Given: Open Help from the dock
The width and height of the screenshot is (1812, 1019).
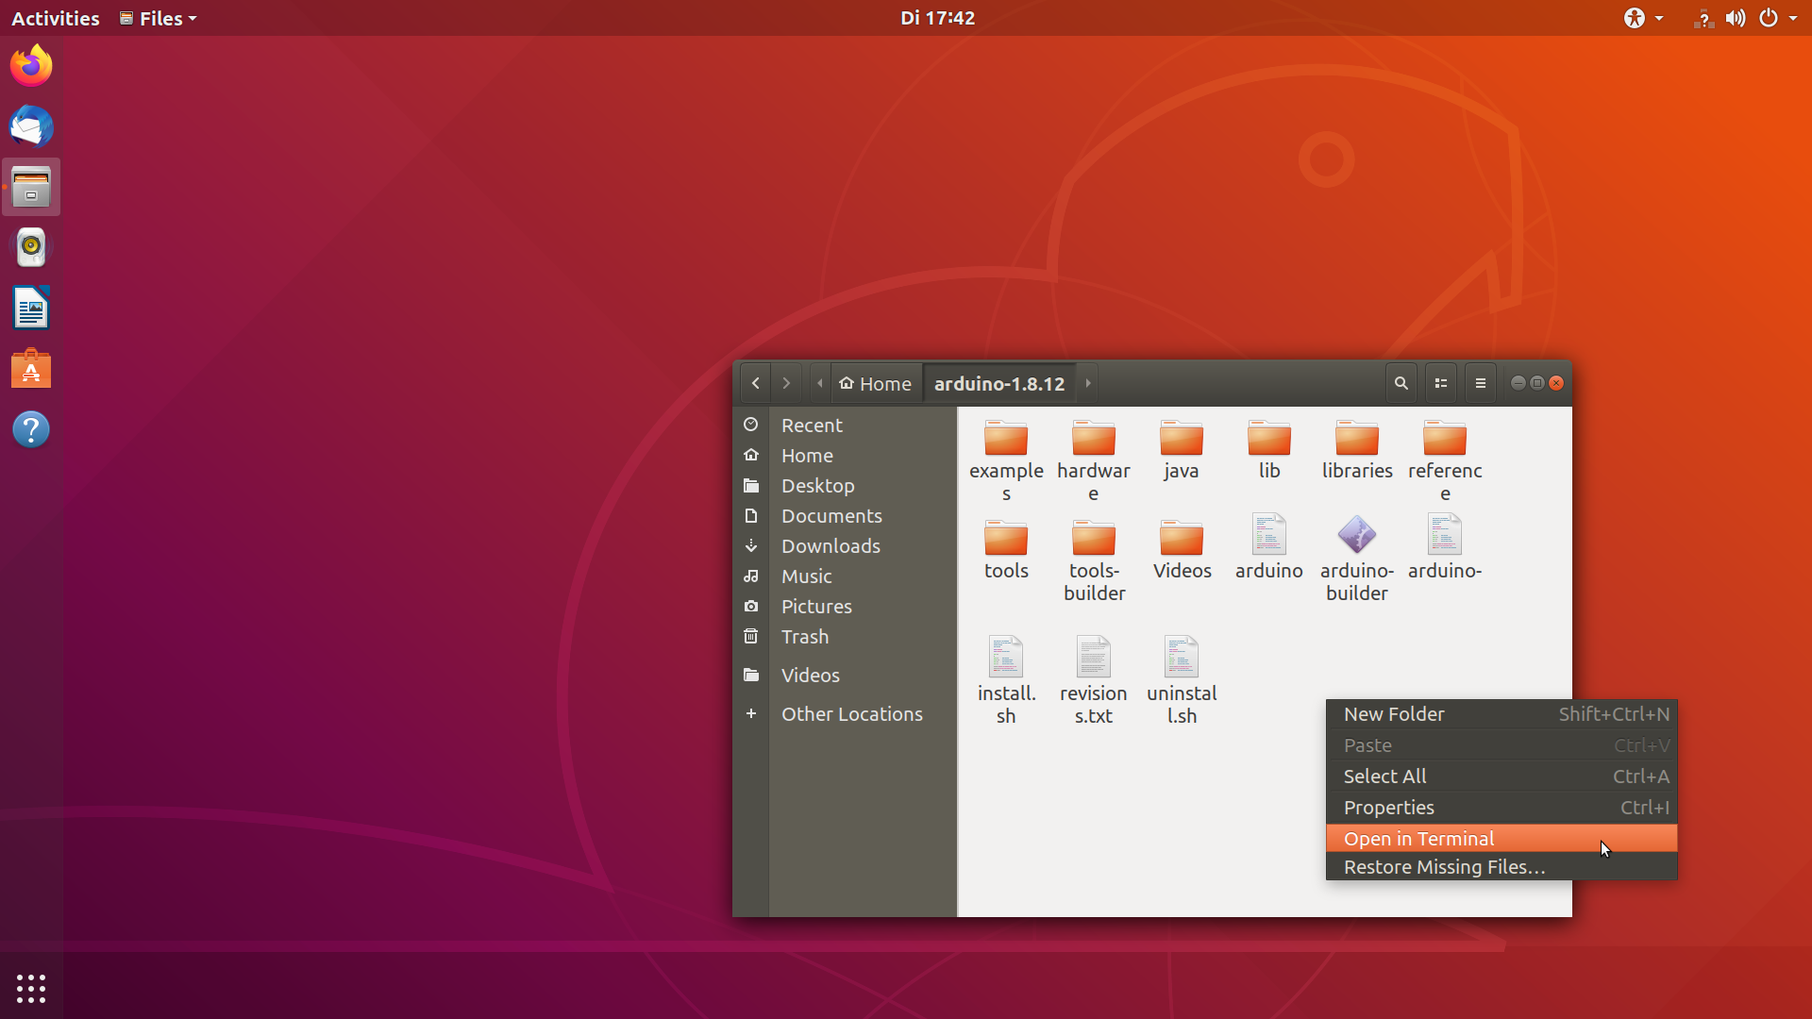Looking at the screenshot, I should pos(31,429).
